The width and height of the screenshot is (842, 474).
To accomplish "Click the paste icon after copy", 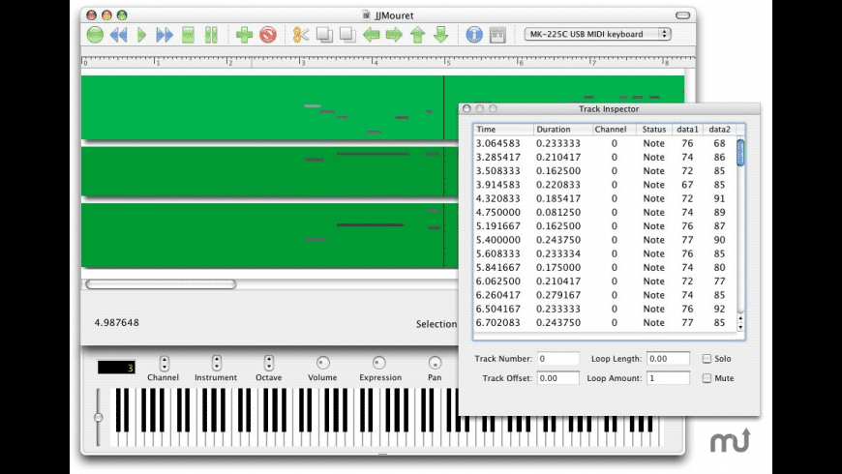I will coord(347,35).
